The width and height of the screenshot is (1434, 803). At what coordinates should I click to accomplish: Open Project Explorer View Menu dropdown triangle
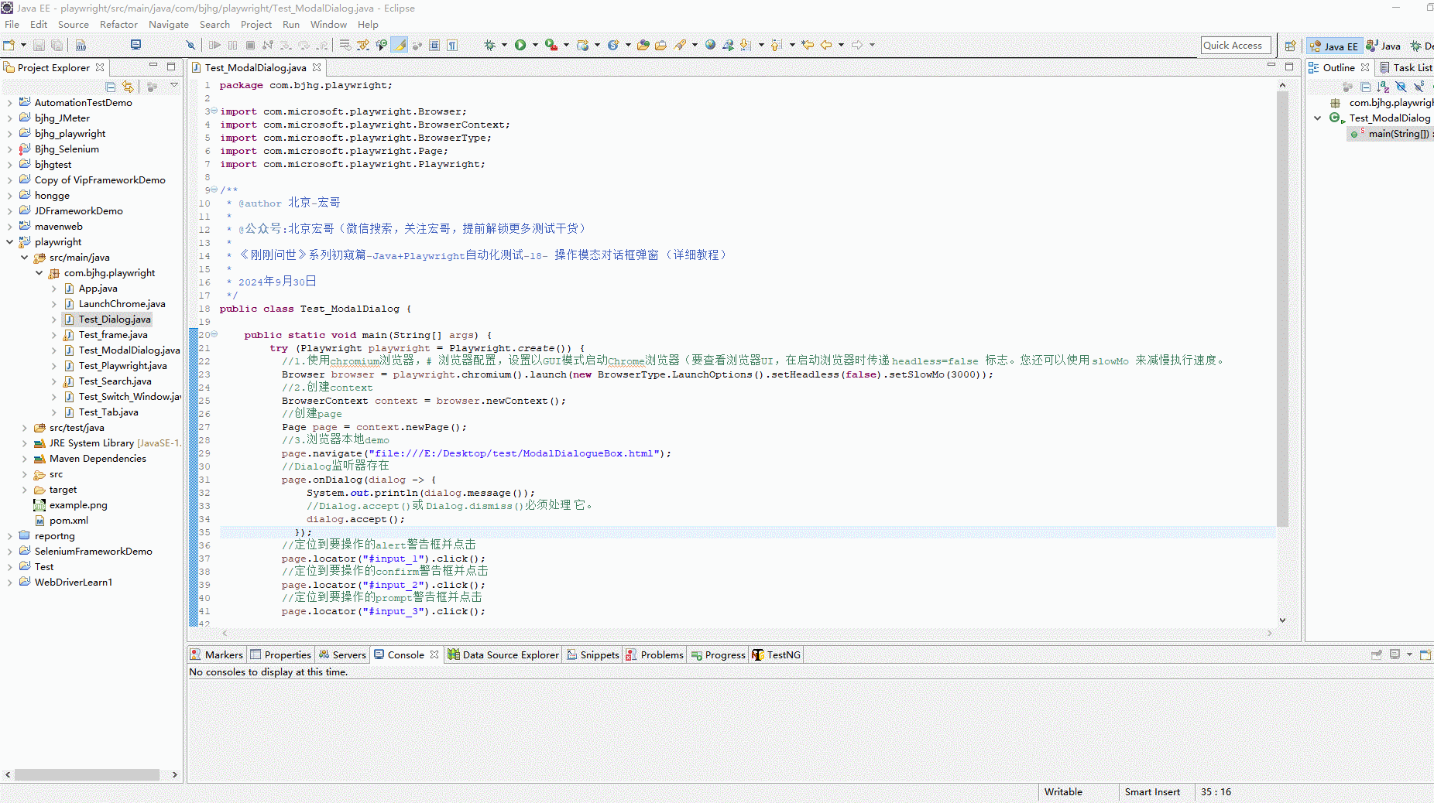tap(174, 86)
